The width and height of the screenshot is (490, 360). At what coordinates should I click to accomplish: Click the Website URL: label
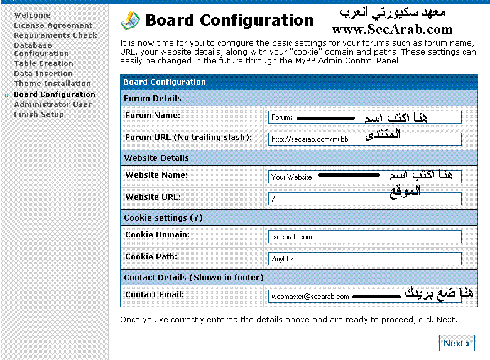pyautogui.click(x=153, y=197)
